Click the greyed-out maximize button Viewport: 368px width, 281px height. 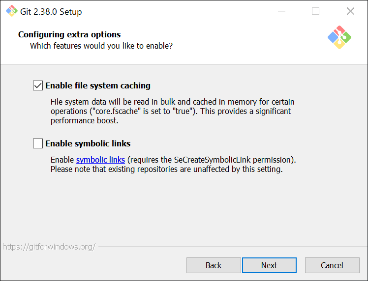click(x=316, y=11)
